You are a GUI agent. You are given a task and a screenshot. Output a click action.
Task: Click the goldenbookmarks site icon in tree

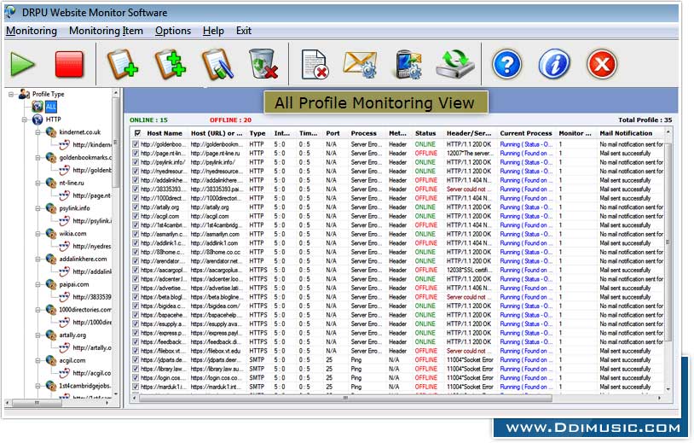[x=51, y=157]
